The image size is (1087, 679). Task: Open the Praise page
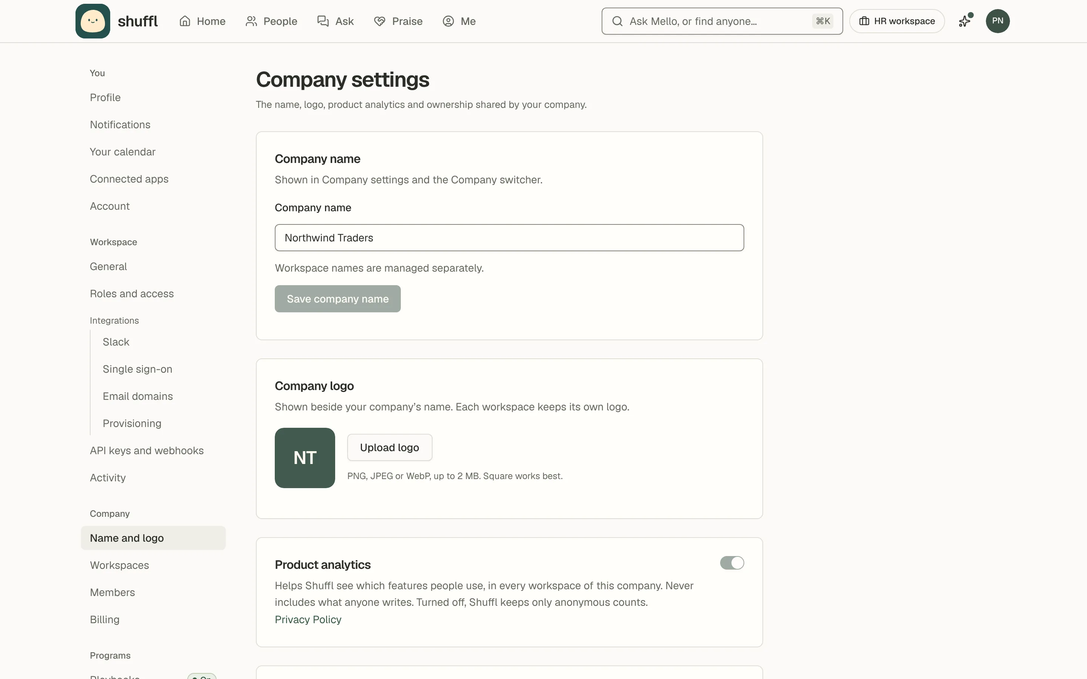[x=399, y=21]
